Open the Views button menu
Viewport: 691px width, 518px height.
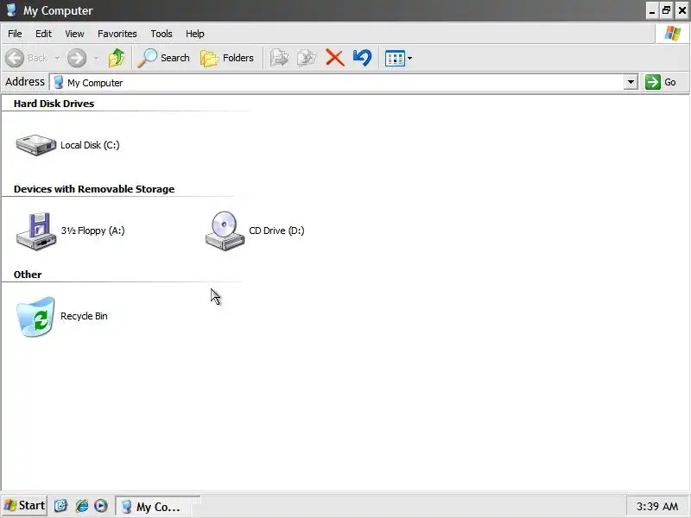398,58
